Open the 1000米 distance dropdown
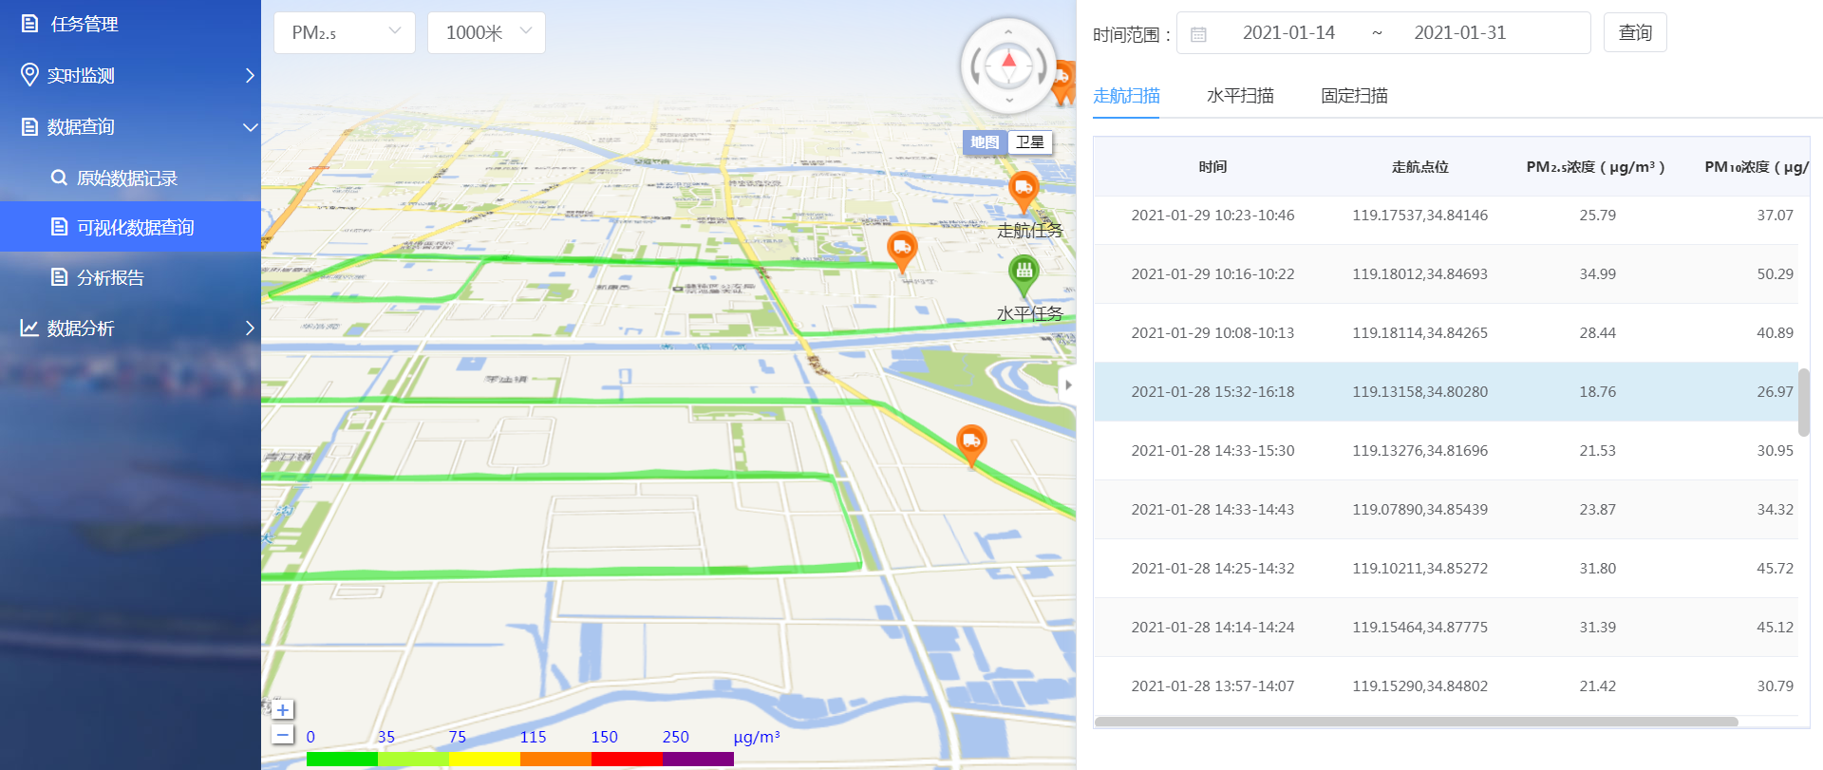Viewport: 1823px width, 770px height. (x=486, y=33)
